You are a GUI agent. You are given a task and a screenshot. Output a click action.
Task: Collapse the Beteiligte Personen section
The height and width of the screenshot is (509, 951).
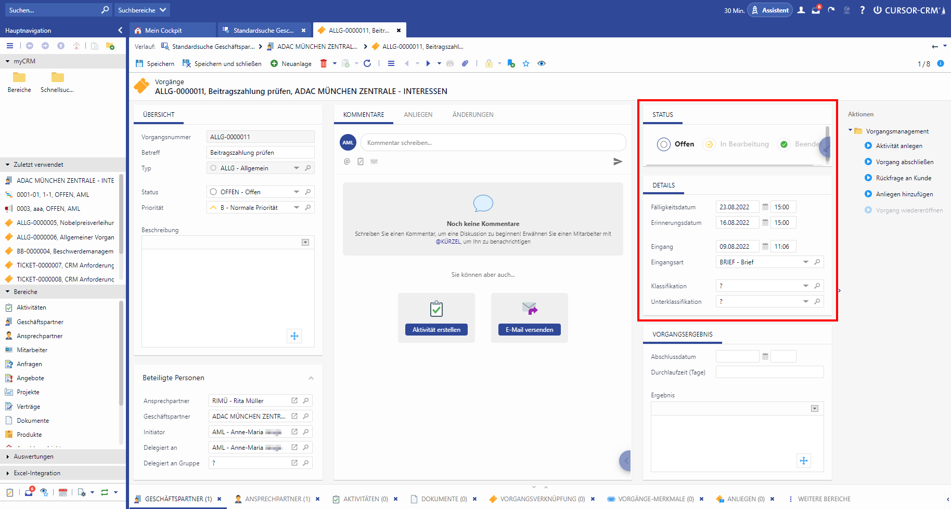click(x=311, y=378)
